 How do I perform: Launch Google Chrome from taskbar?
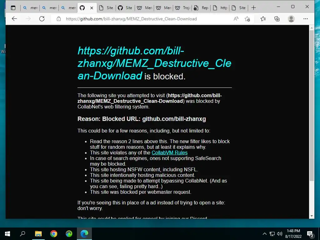coord(54,234)
